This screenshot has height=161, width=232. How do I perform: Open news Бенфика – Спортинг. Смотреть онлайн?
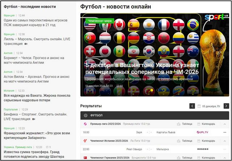click(x=36, y=117)
